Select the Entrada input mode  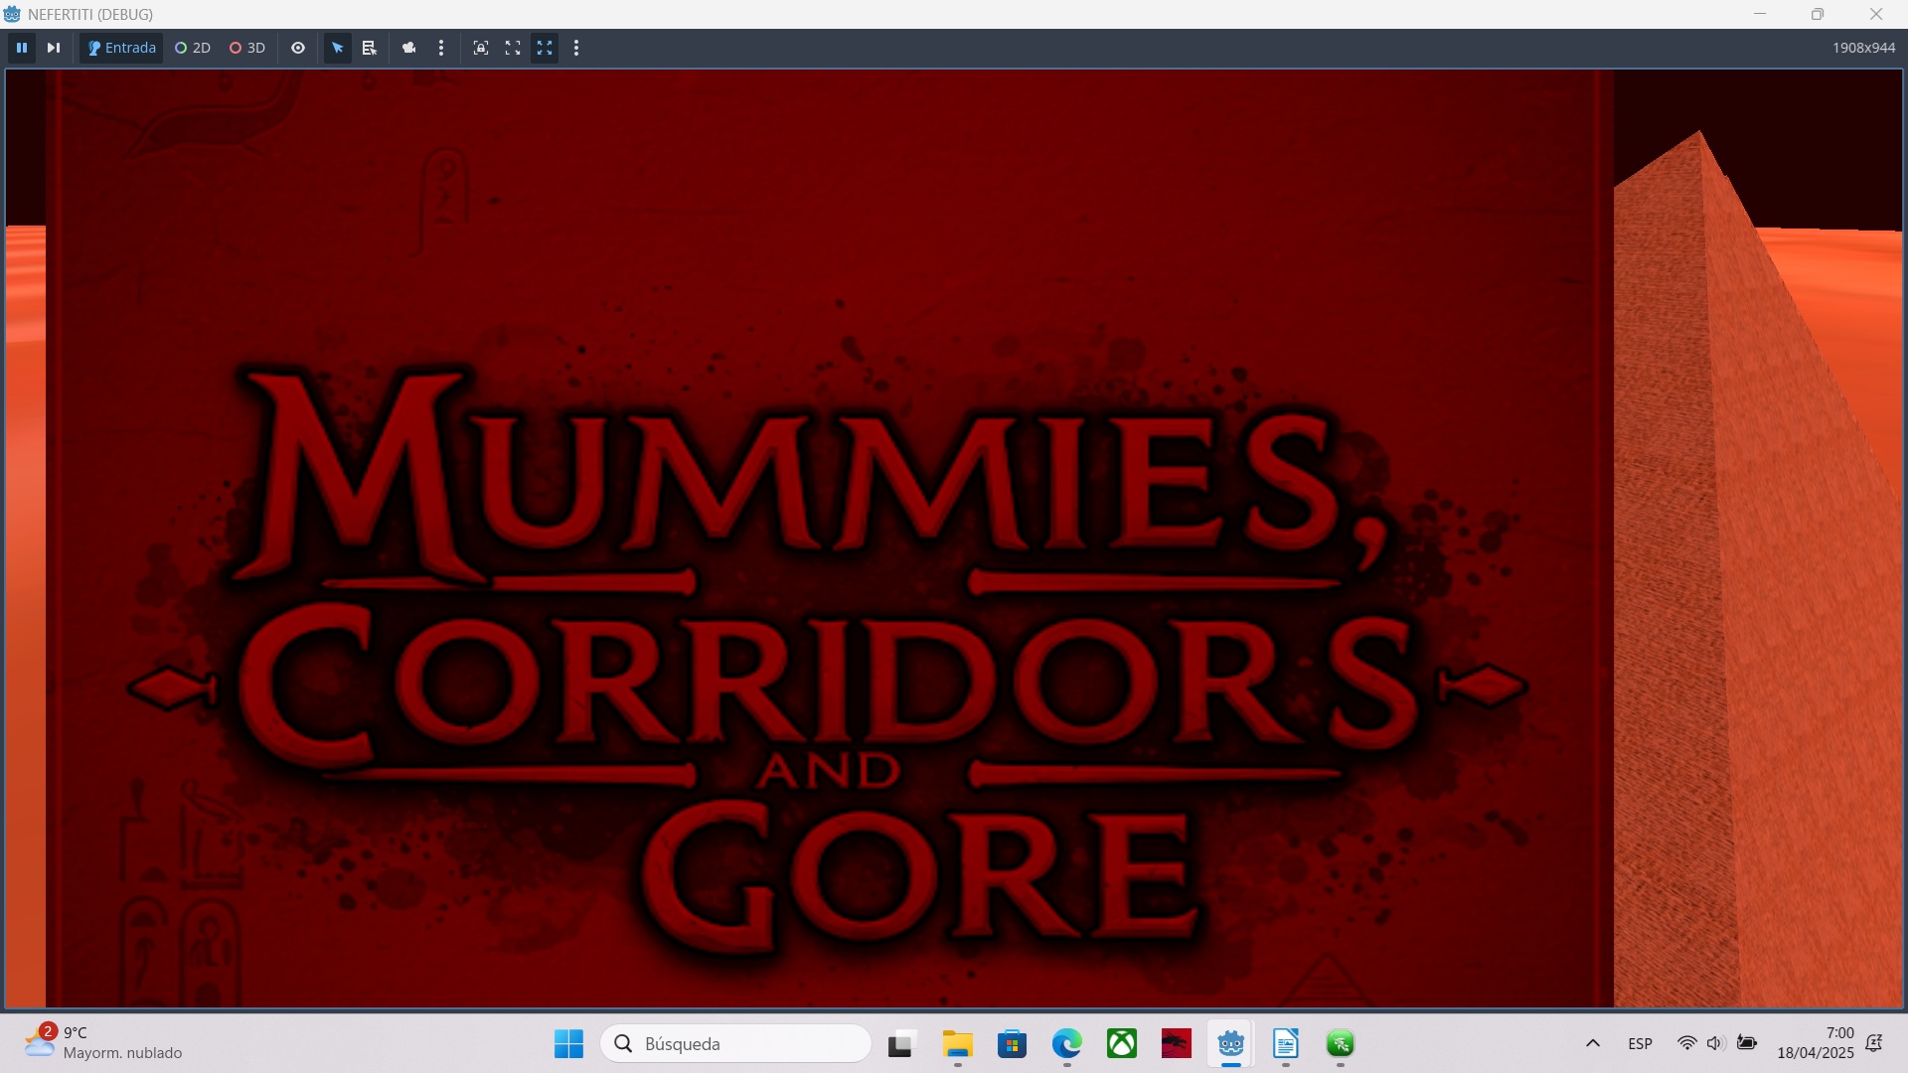click(x=121, y=48)
